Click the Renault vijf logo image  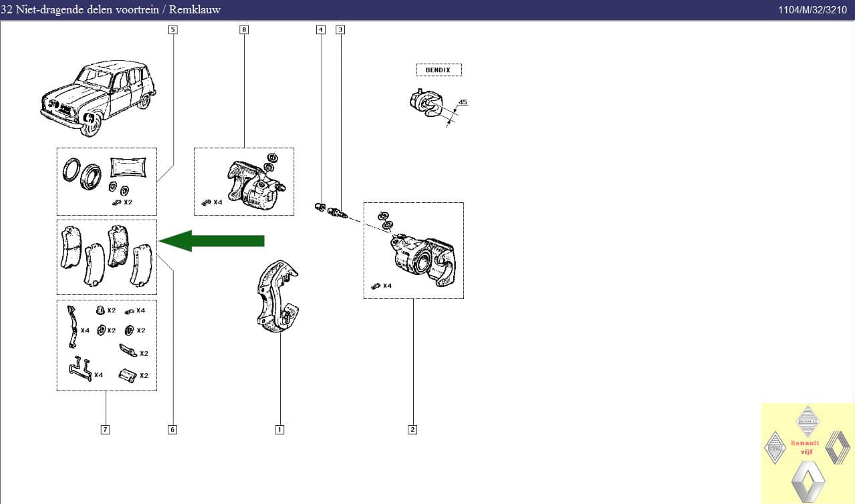pos(808,453)
